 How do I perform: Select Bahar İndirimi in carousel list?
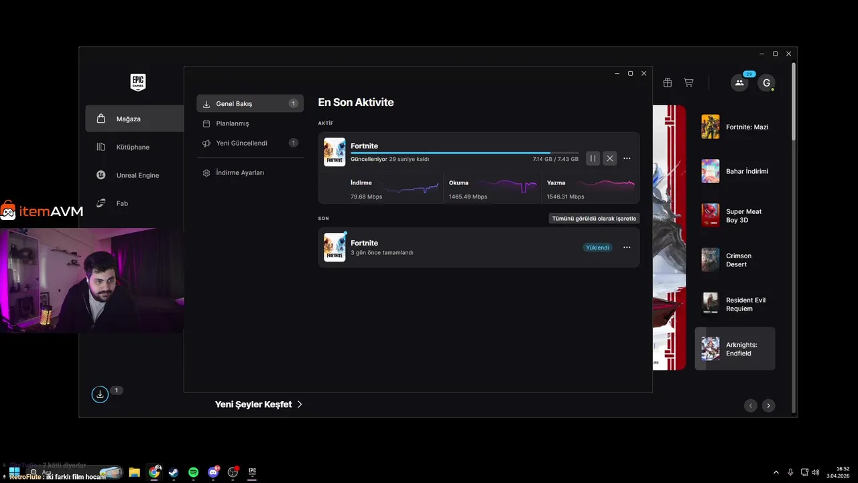[735, 171]
